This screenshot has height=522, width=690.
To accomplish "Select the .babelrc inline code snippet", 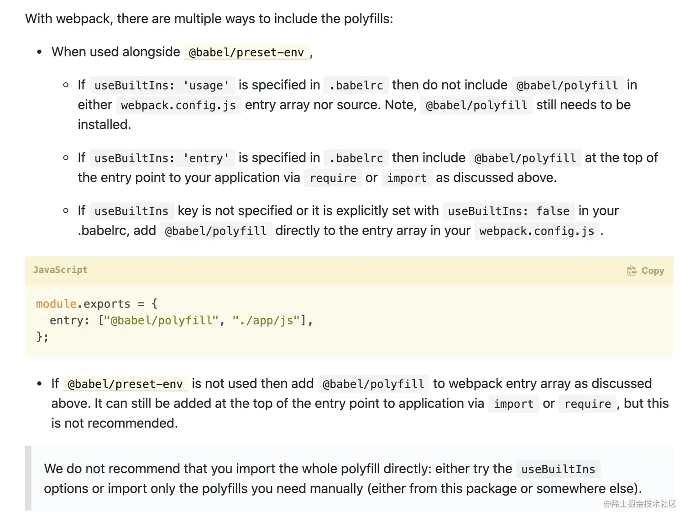I will click(x=355, y=85).
